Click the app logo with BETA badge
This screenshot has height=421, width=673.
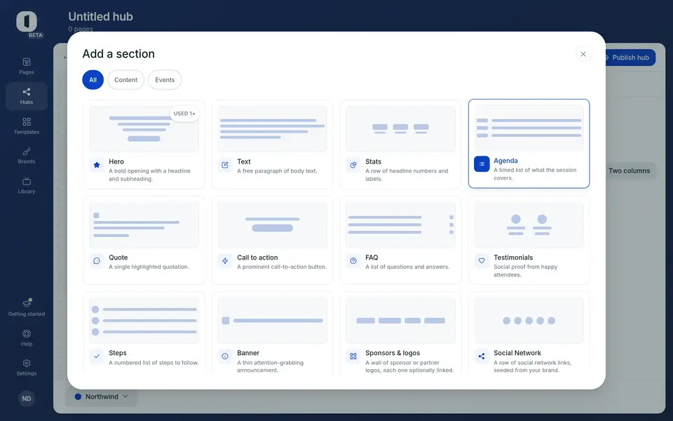(27, 22)
